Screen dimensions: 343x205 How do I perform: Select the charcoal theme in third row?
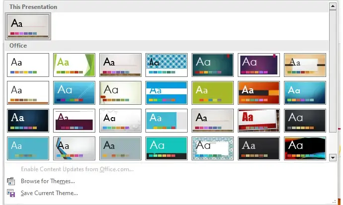(305, 121)
